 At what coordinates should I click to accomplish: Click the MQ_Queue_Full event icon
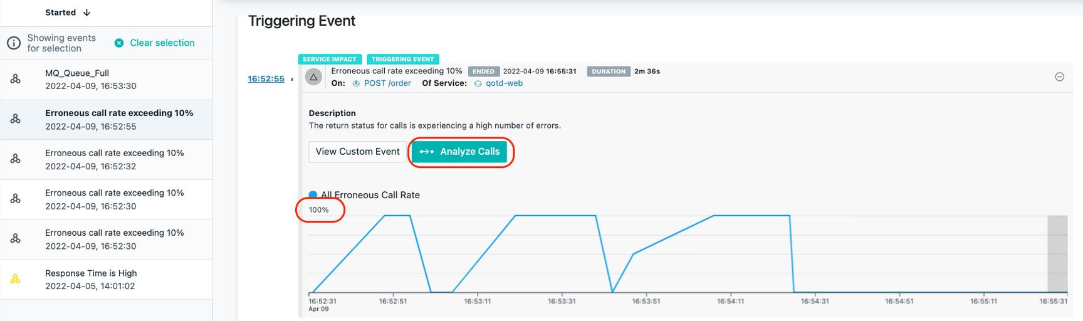click(x=16, y=79)
